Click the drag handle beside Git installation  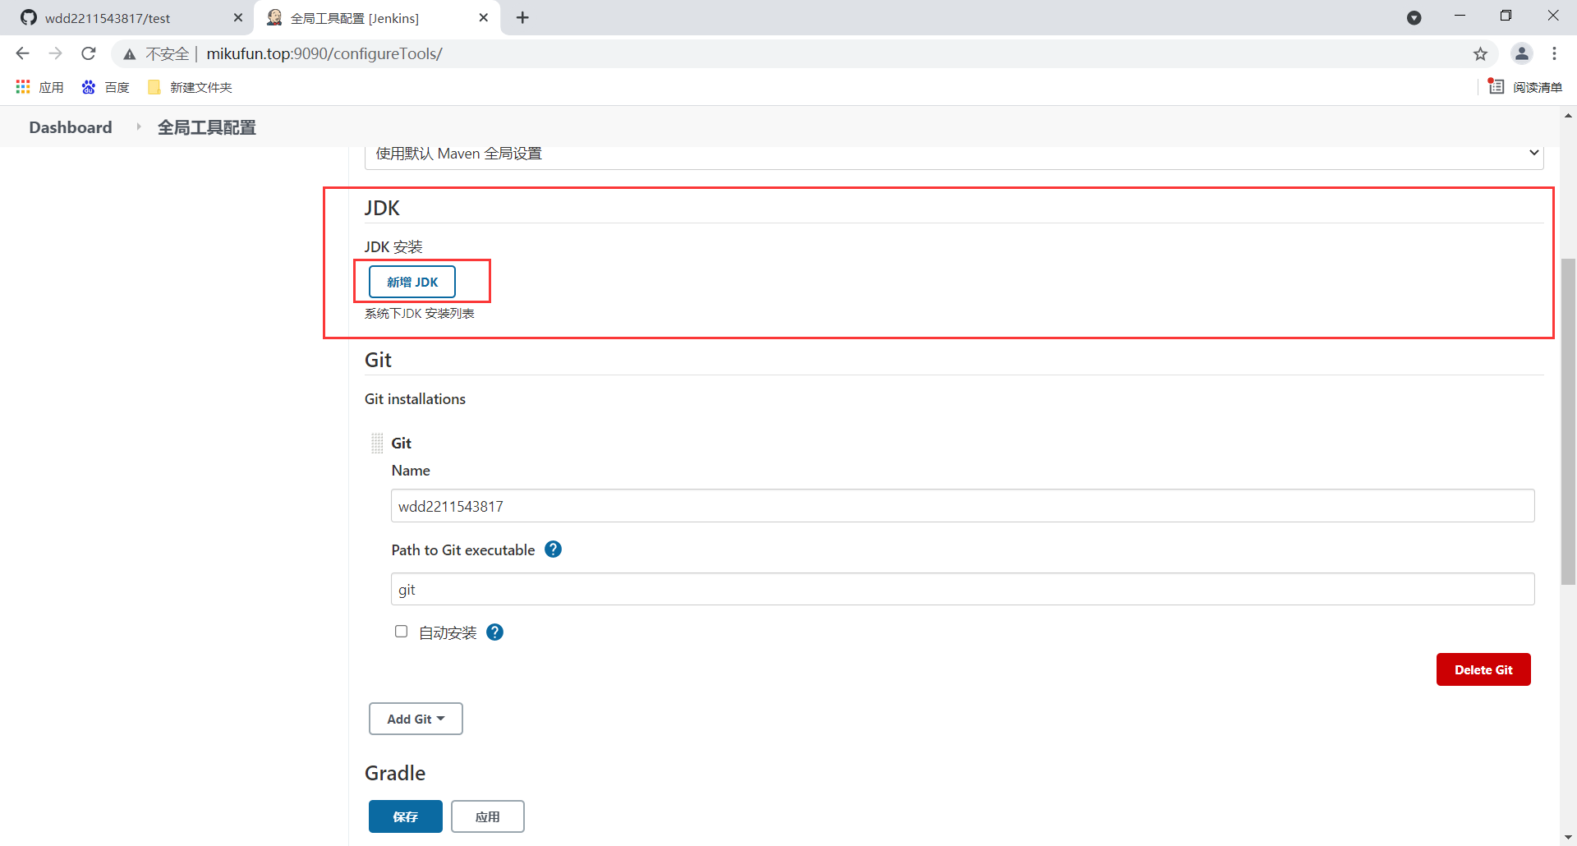pos(377,444)
